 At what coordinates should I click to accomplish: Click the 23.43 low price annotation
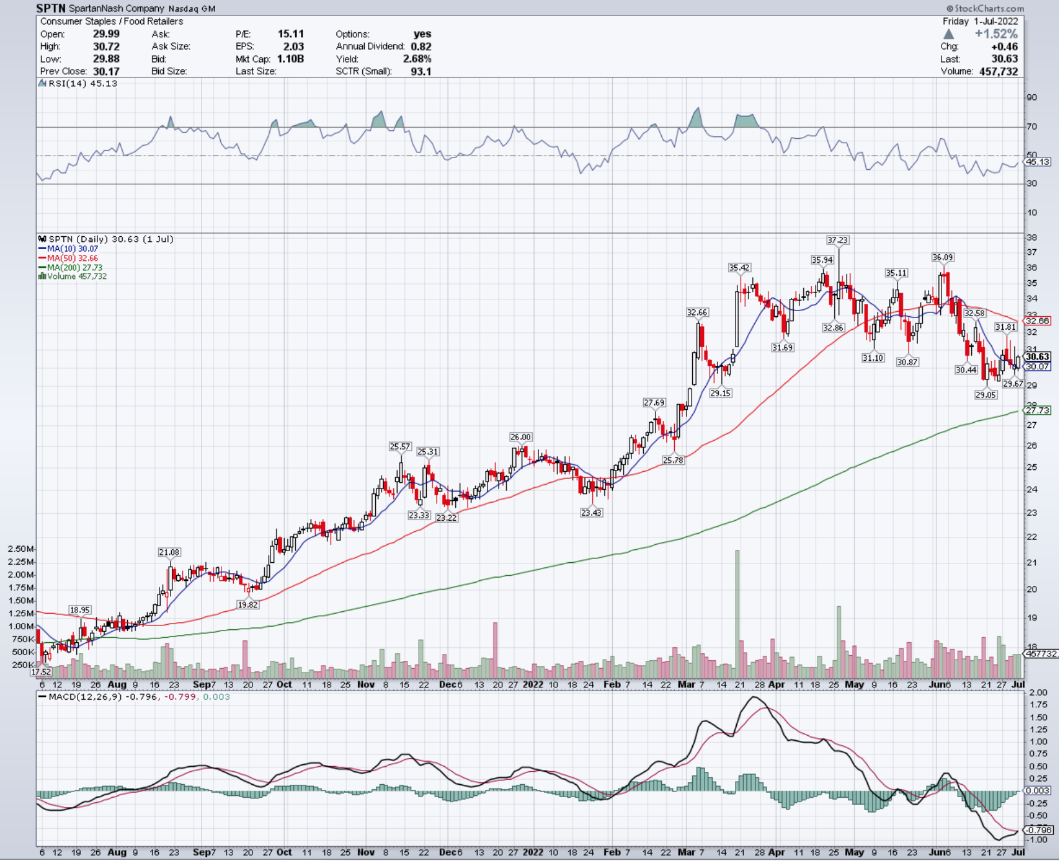click(x=591, y=512)
